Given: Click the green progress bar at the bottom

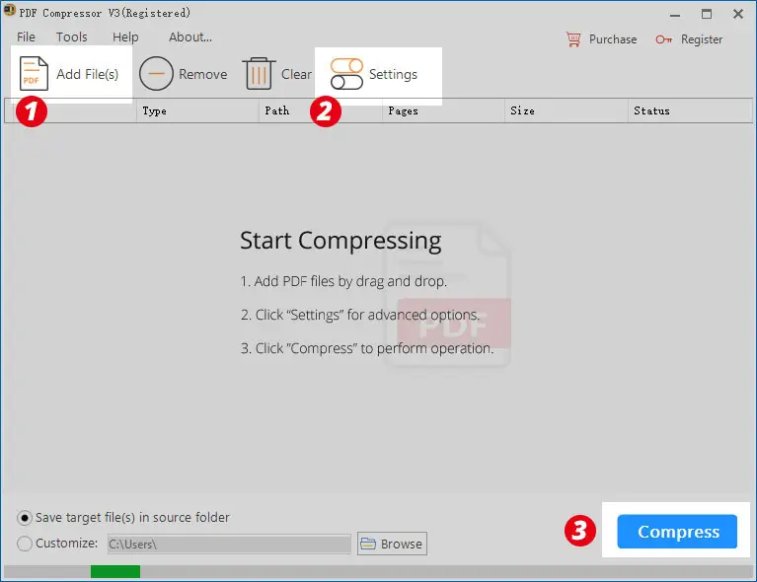Looking at the screenshot, I should coord(115,571).
